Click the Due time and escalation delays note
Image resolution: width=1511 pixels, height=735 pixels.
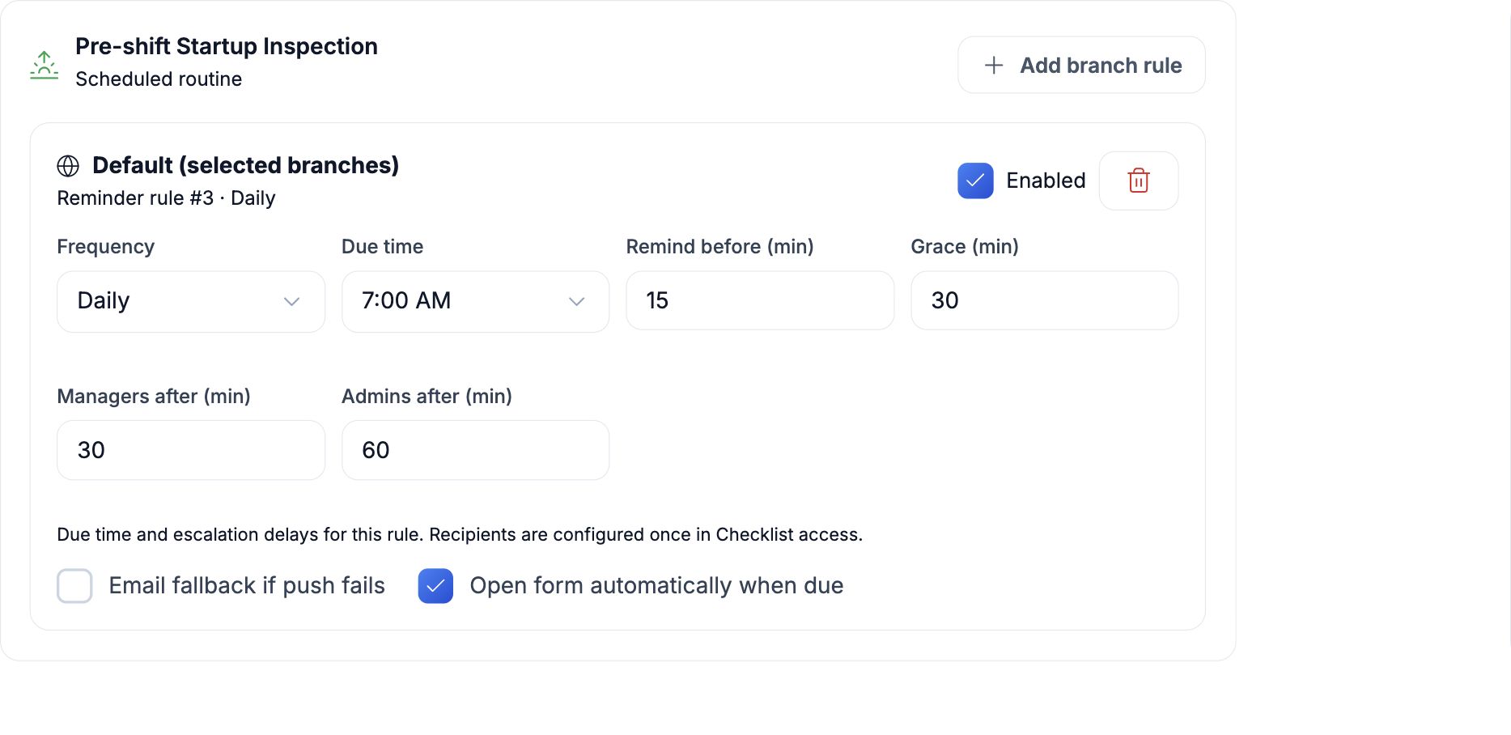pos(460,534)
